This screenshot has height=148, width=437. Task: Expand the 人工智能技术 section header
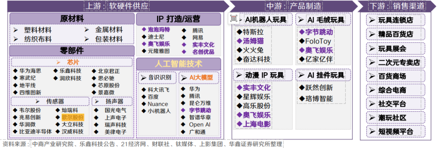tap(178, 64)
